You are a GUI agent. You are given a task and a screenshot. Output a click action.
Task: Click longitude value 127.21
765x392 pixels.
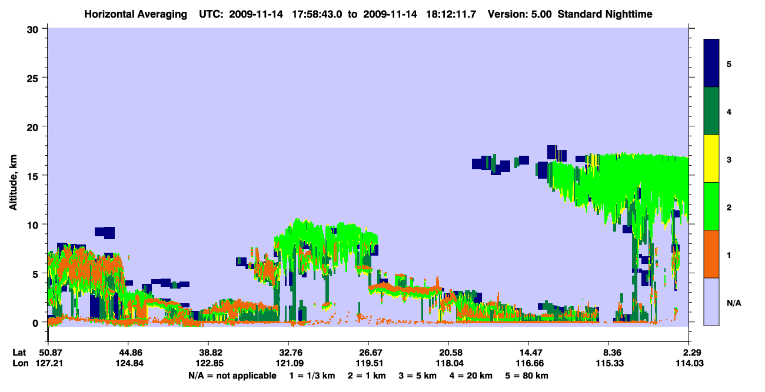[x=48, y=363]
